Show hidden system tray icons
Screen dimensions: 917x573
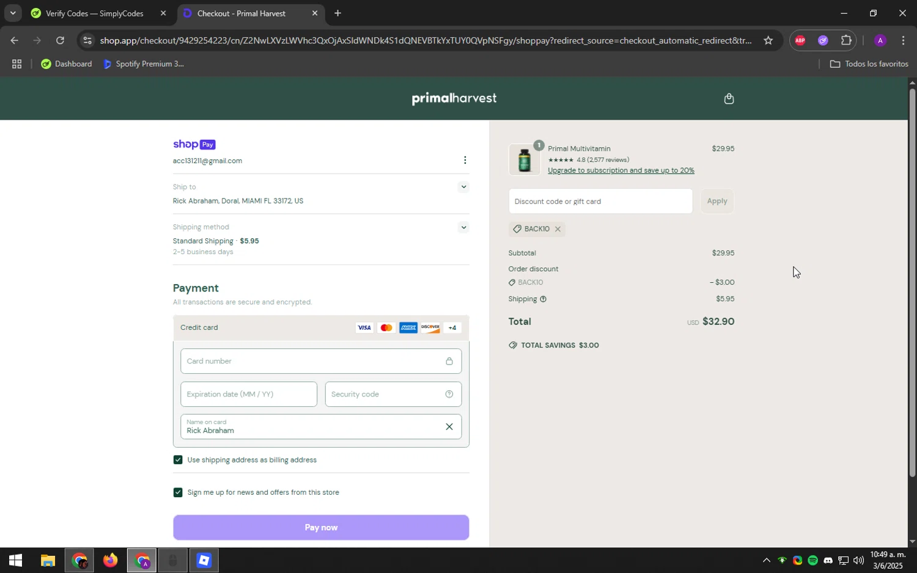[x=766, y=560]
